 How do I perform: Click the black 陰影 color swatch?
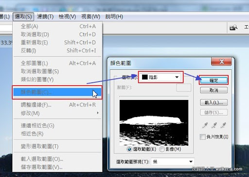[145, 77]
